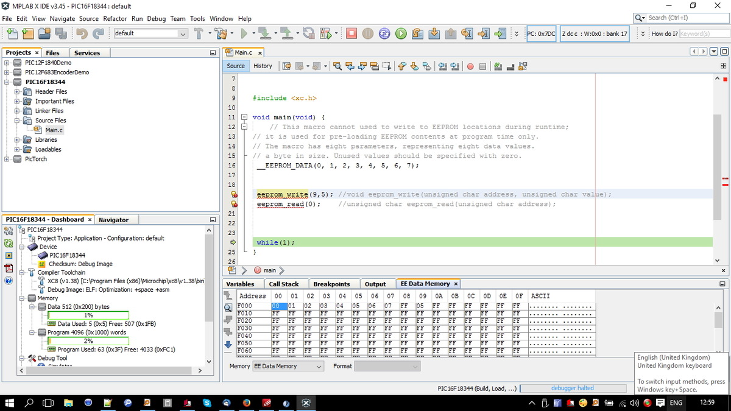
Task: Toggle fold marker at void main line
Action: pyautogui.click(x=244, y=117)
